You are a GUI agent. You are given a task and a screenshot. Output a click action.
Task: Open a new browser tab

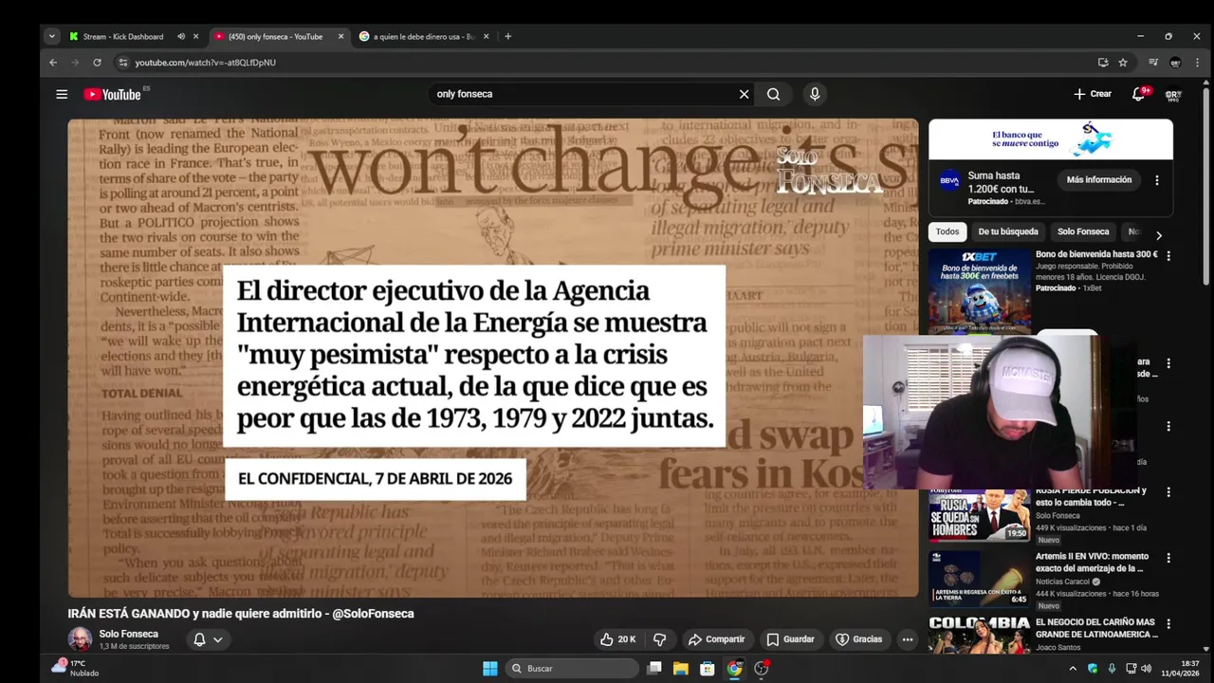click(508, 36)
